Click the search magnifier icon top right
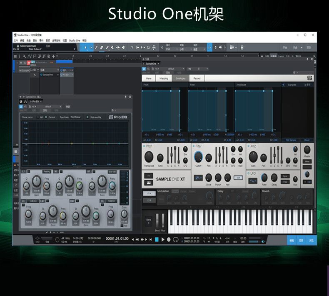 click(314, 56)
